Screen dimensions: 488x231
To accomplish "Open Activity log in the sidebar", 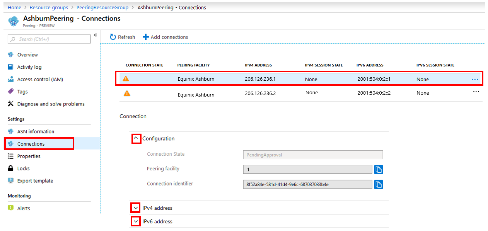I will point(29,67).
